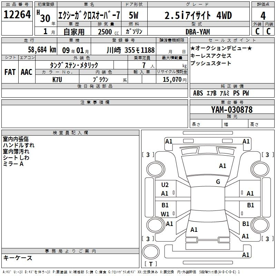Click the A1 marker on the hood
The width and height of the screenshot is (276, 276).
(x=223, y=166)
